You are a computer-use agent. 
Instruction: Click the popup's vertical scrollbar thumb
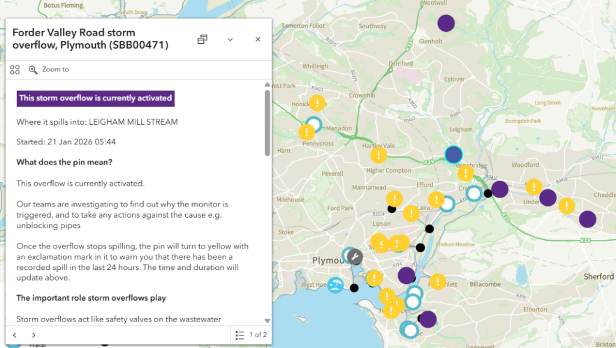pyautogui.click(x=267, y=123)
